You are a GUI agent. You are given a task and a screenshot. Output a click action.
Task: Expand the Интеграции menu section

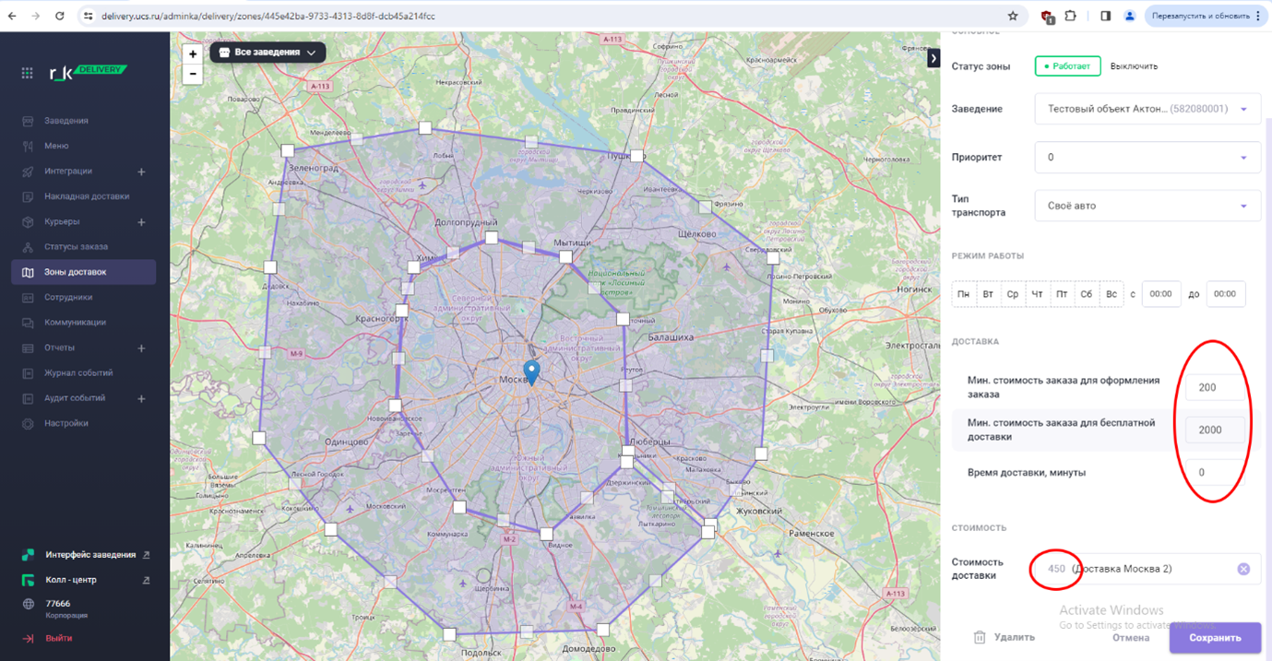[x=141, y=171]
